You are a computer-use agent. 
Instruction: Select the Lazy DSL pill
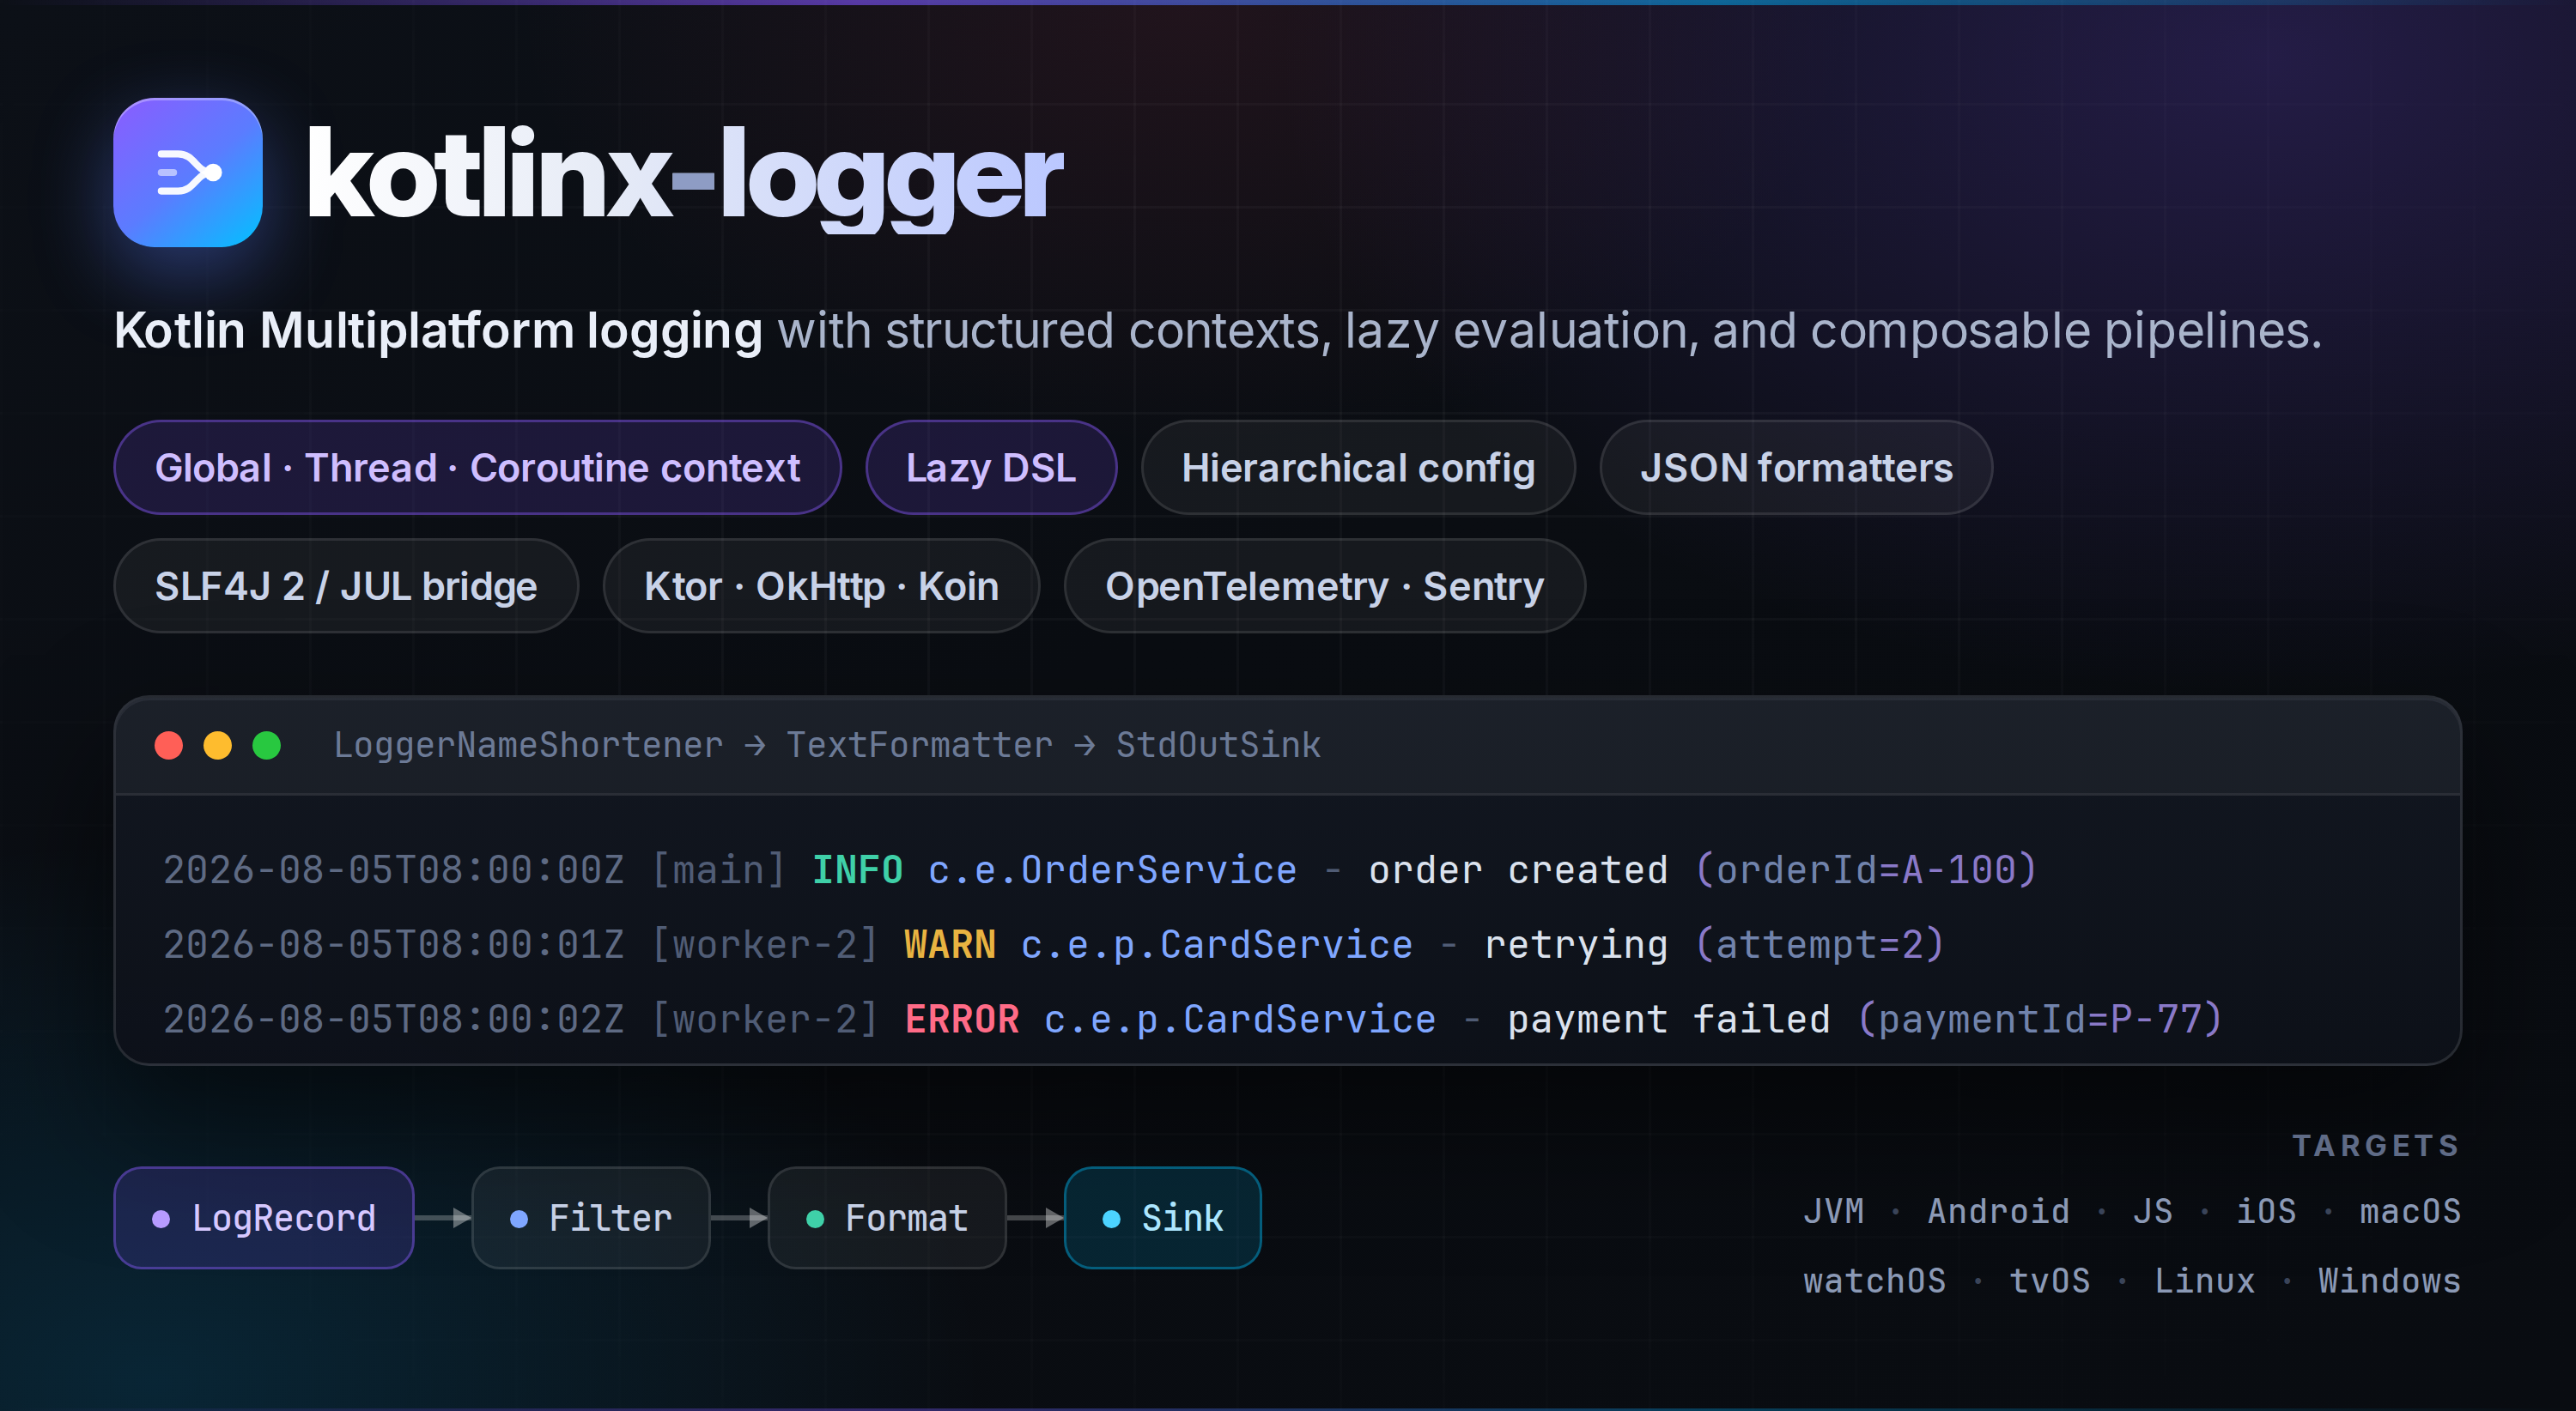pyautogui.click(x=991, y=468)
